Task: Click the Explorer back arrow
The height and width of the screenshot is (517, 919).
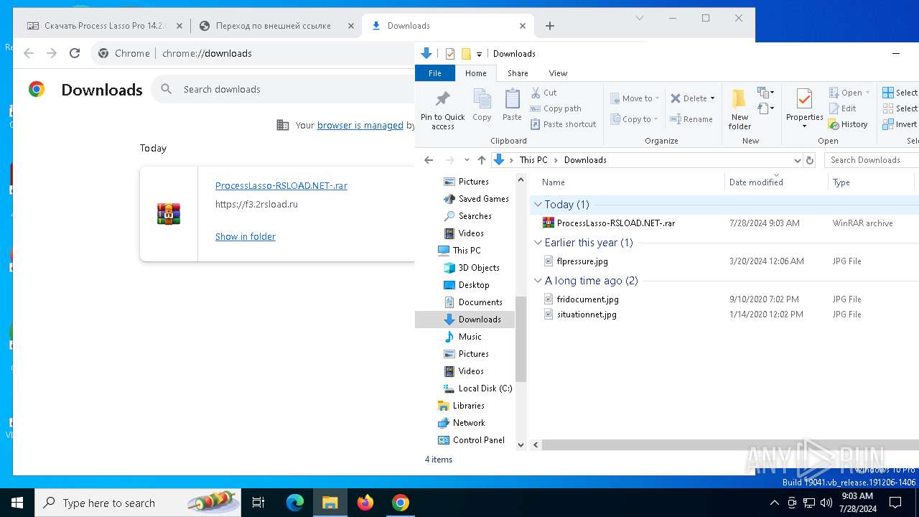Action: coord(429,160)
